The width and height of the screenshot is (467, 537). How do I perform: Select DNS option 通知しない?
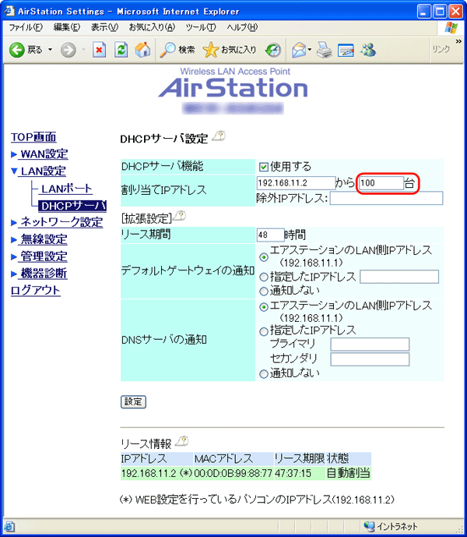click(x=263, y=373)
